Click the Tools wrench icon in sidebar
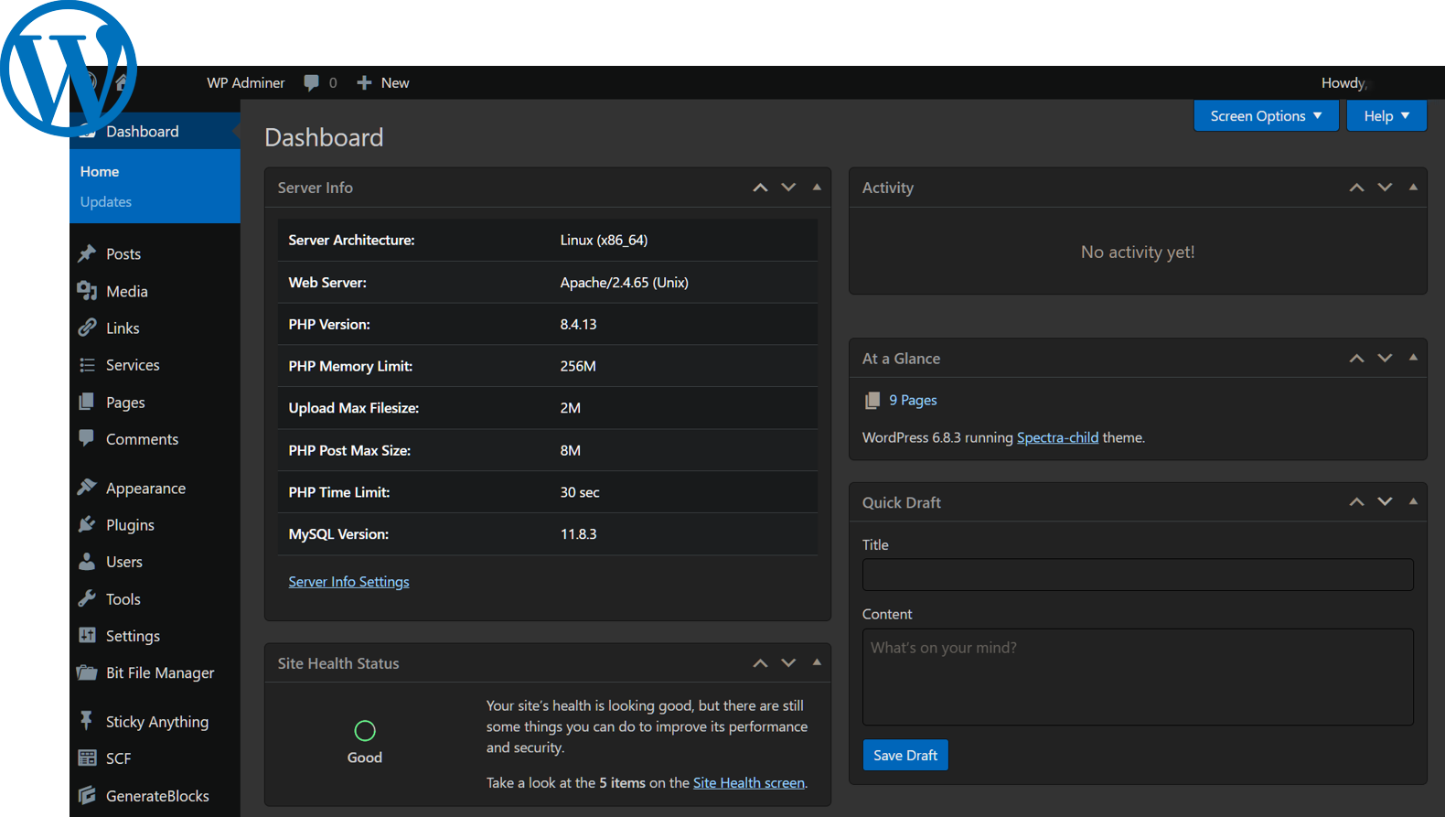 click(87, 598)
